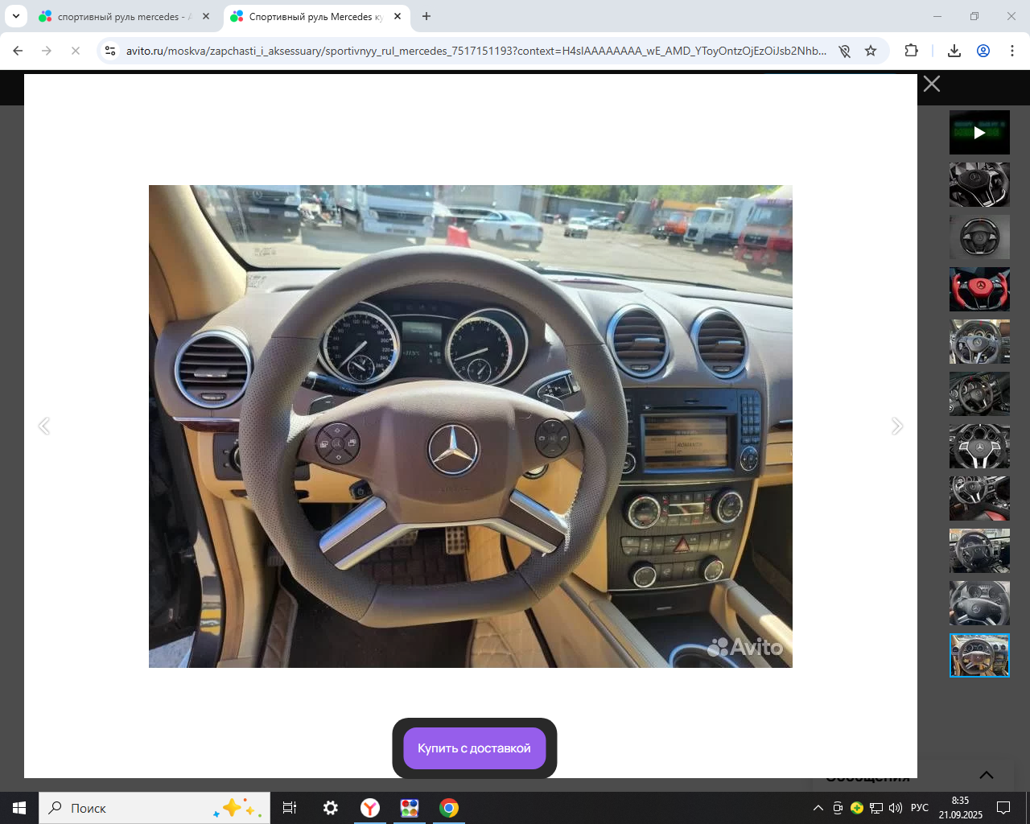Play the video thumbnail in the gallery strip
The height and width of the screenshot is (824, 1030).
click(979, 133)
